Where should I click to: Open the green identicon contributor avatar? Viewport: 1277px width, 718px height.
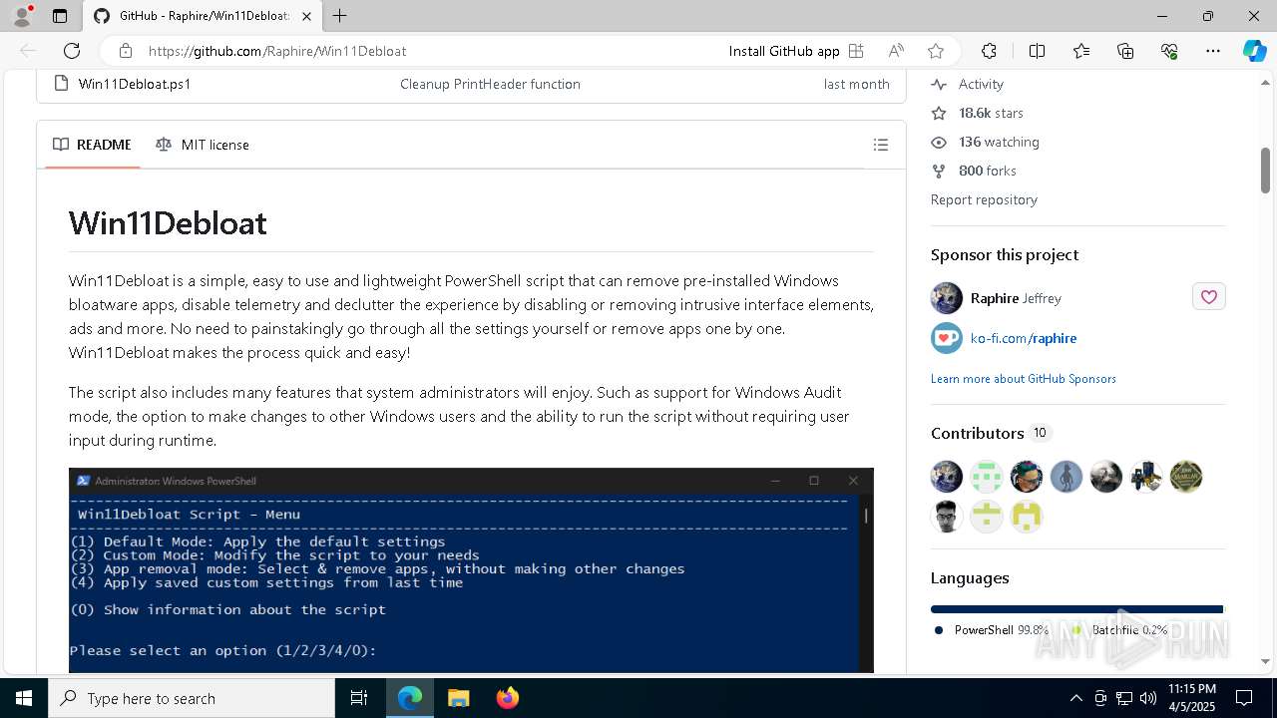point(987,477)
